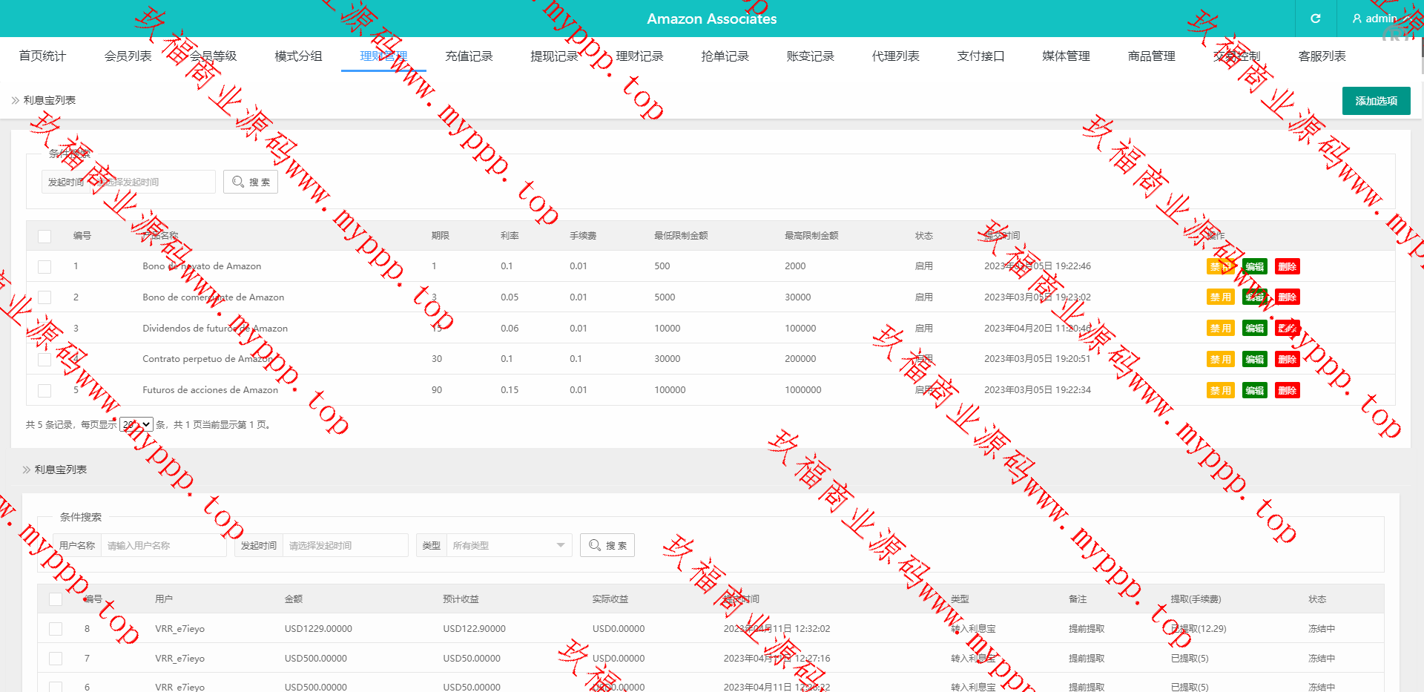Edit the Bono de novato de Amazon row

pyautogui.click(x=1254, y=266)
